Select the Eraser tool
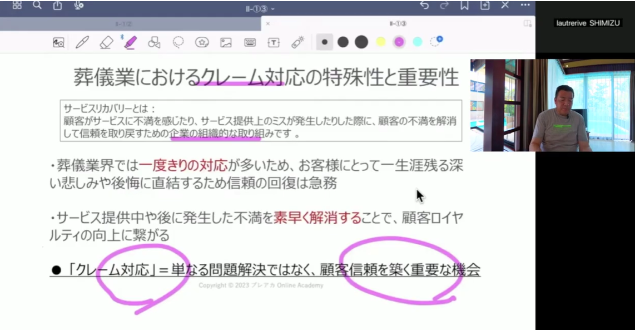The image size is (635, 330). click(x=106, y=42)
